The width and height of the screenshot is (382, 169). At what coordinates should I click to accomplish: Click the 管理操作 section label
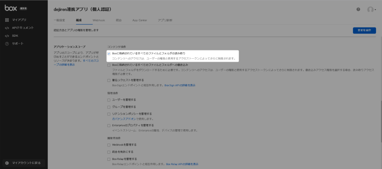(x=113, y=93)
